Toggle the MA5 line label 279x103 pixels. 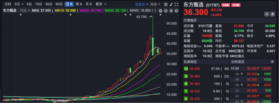[x=43, y=11]
